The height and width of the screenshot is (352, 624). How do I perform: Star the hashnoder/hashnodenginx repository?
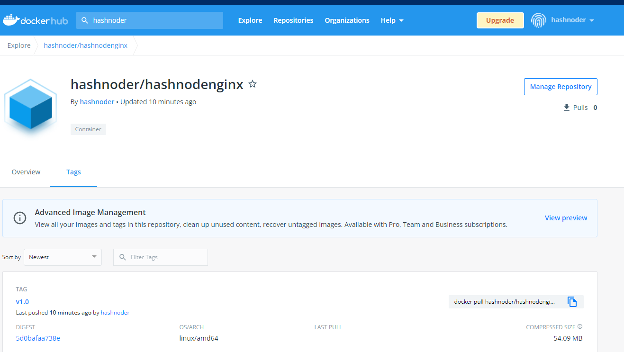click(x=253, y=84)
